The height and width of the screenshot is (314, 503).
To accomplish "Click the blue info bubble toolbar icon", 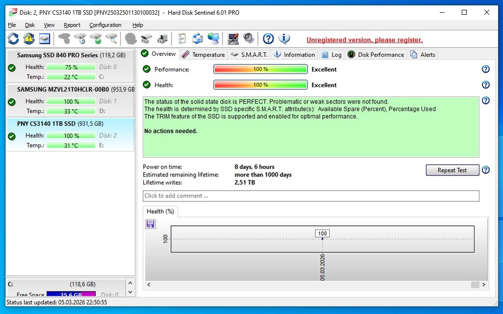I will pos(284,39).
